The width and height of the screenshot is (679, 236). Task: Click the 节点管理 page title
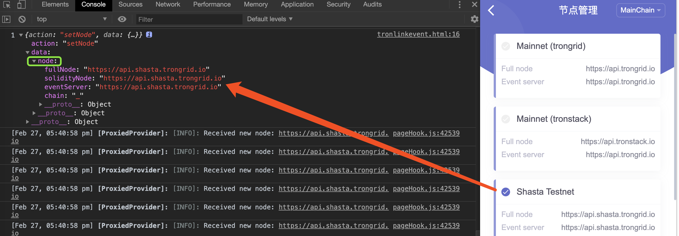click(x=578, y=10)
